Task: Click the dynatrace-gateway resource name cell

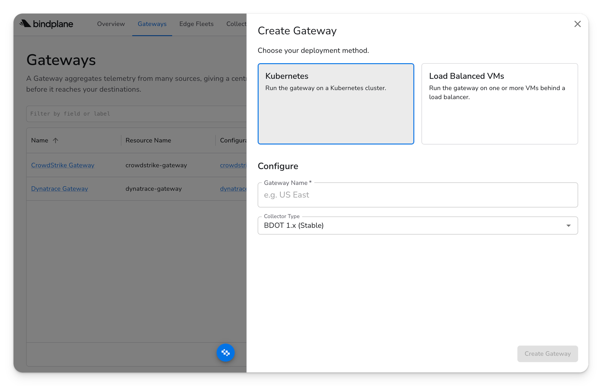Action: tap(154, 188)
